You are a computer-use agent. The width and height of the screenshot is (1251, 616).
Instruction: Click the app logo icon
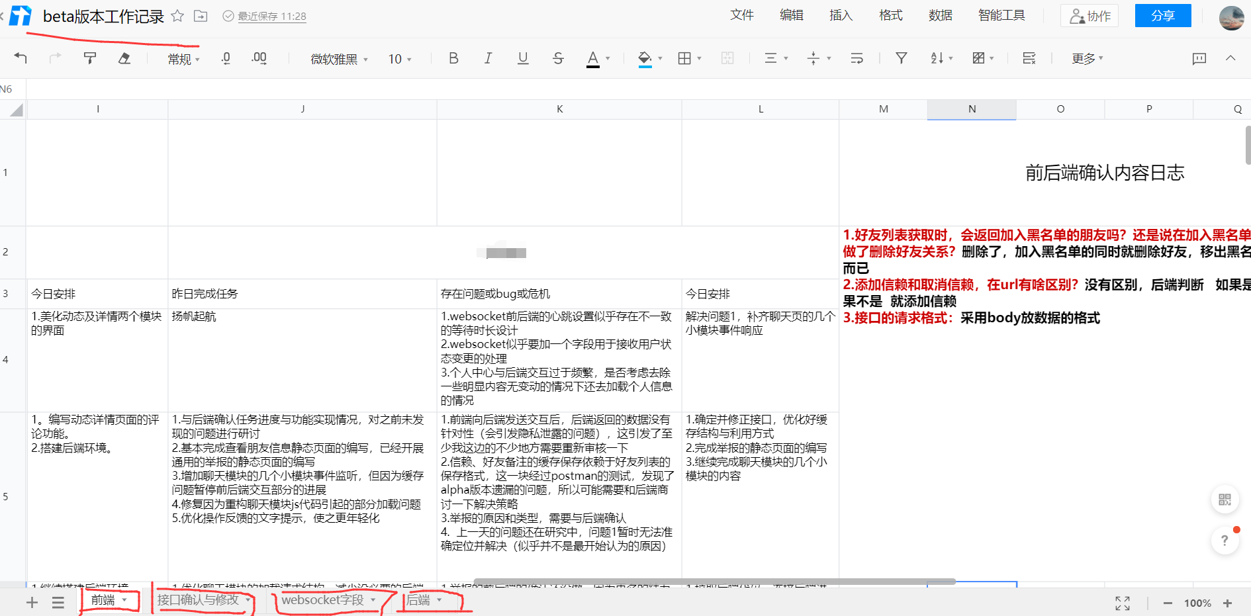[x=20, y=16]
